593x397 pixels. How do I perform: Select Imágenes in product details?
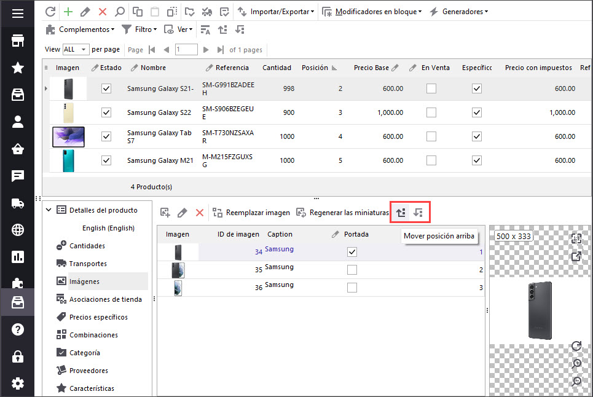[x=84, y=281]
